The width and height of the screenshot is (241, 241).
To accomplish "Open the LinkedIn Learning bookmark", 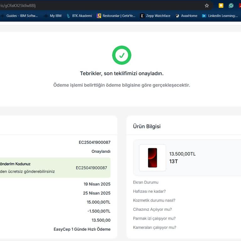I will click(x=220, y=16).
